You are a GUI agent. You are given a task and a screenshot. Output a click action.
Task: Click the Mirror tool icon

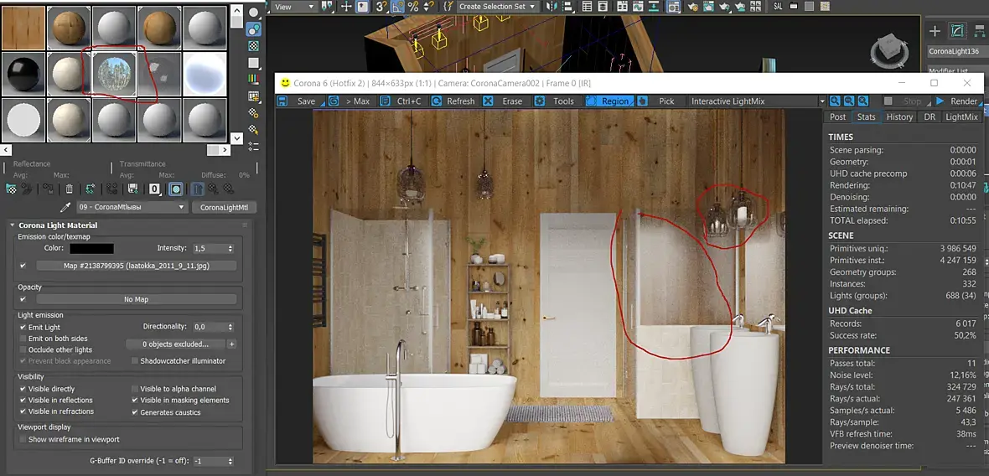pyautogui.click(x=551, y=7)
